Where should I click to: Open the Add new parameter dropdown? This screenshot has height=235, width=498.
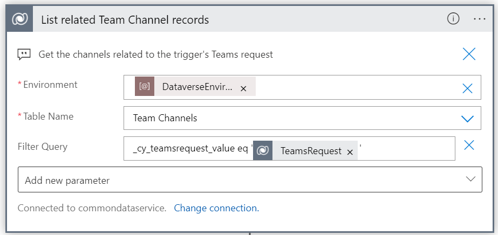(250, 179)
